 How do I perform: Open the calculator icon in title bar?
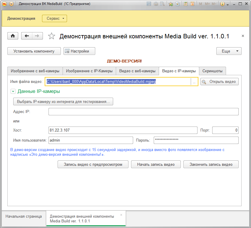(x=185, y=4)
